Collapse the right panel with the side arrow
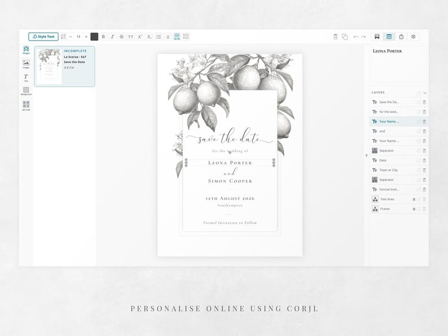This screenshot has height=336, width=448. pyautogui.click(x=366, y=155)
